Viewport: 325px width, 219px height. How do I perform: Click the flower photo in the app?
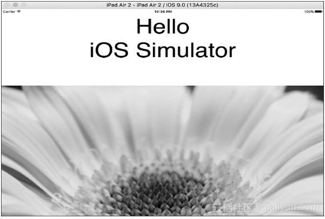(x=162, y=151)
